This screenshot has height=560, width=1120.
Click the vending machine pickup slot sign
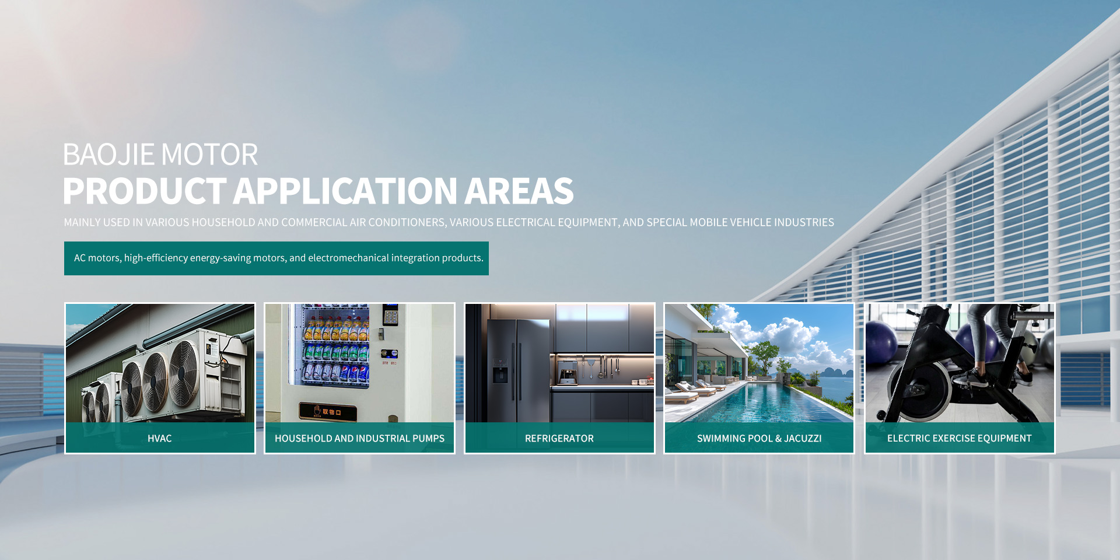[x=328, y=412]
